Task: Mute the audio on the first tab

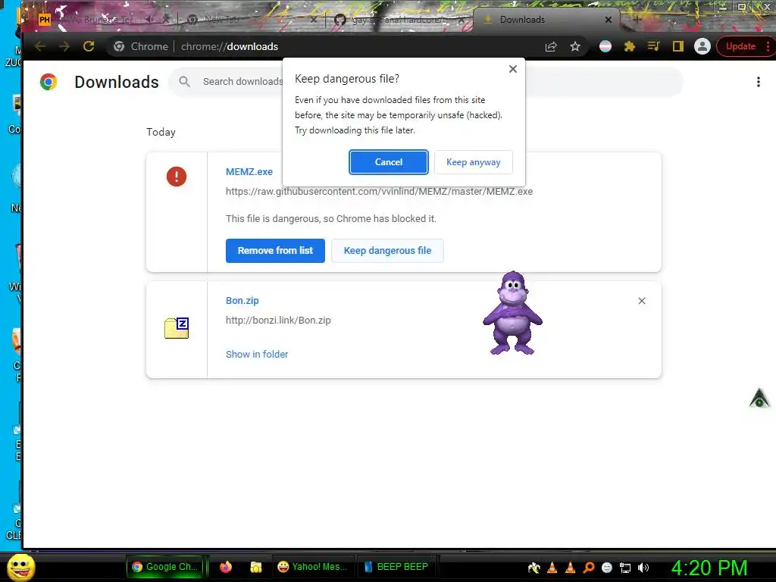Action: click(149, 20)
